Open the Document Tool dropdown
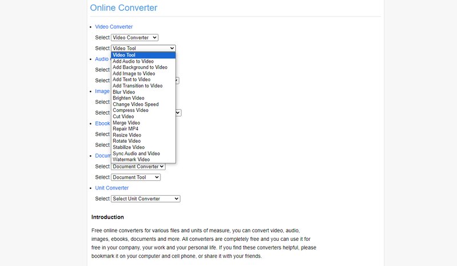The width and height of the screenshot is (457, 266). pyautogui.click(x=135, y=178)
